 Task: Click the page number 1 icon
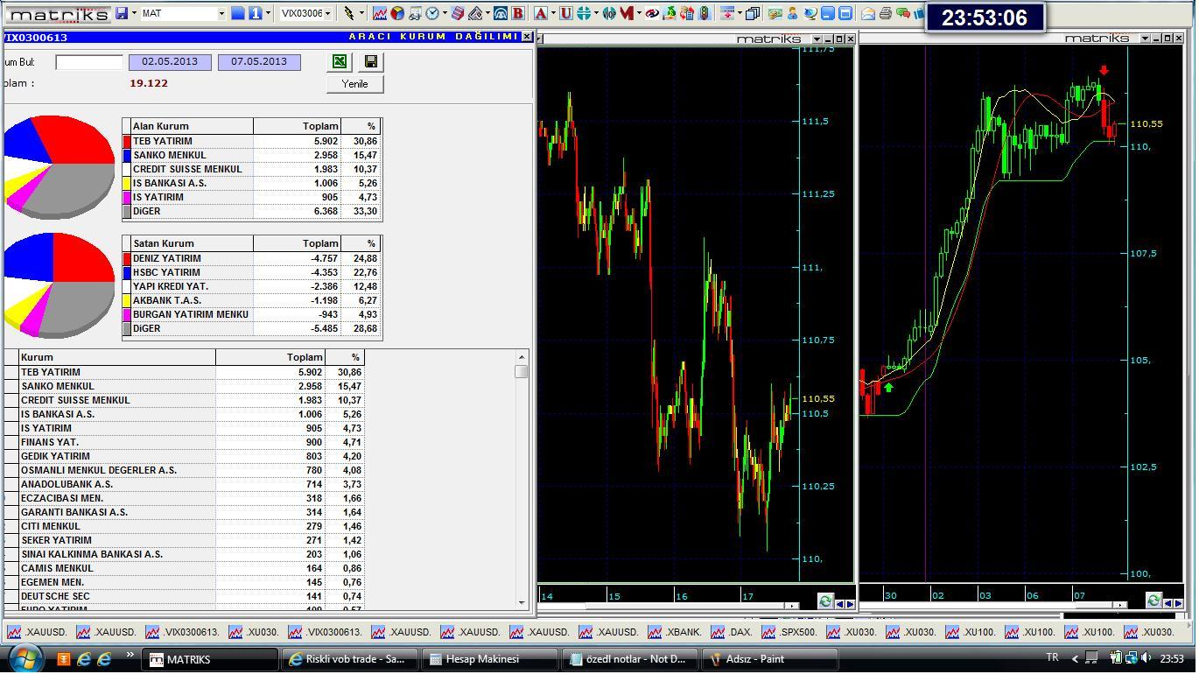254,13
